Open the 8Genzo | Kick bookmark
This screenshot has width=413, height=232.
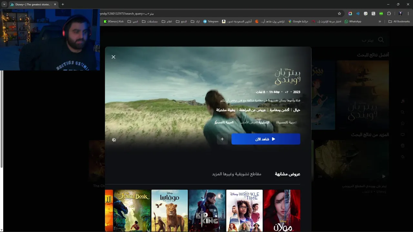(x=114, y=22)
